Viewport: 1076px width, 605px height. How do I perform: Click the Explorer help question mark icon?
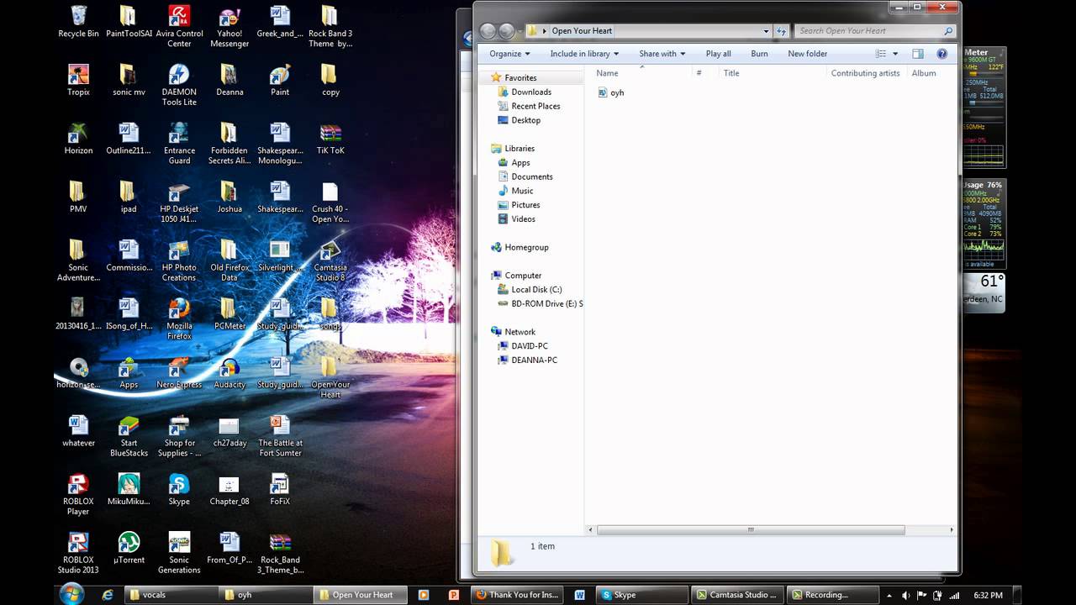coord(941,54)
